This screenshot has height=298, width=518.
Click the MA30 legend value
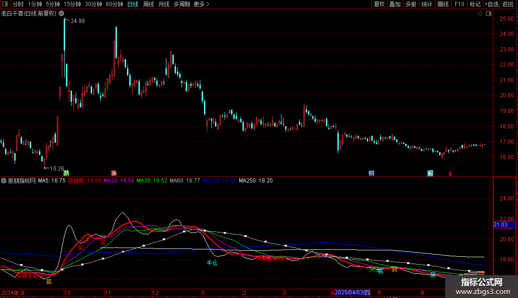coord(152,181)
